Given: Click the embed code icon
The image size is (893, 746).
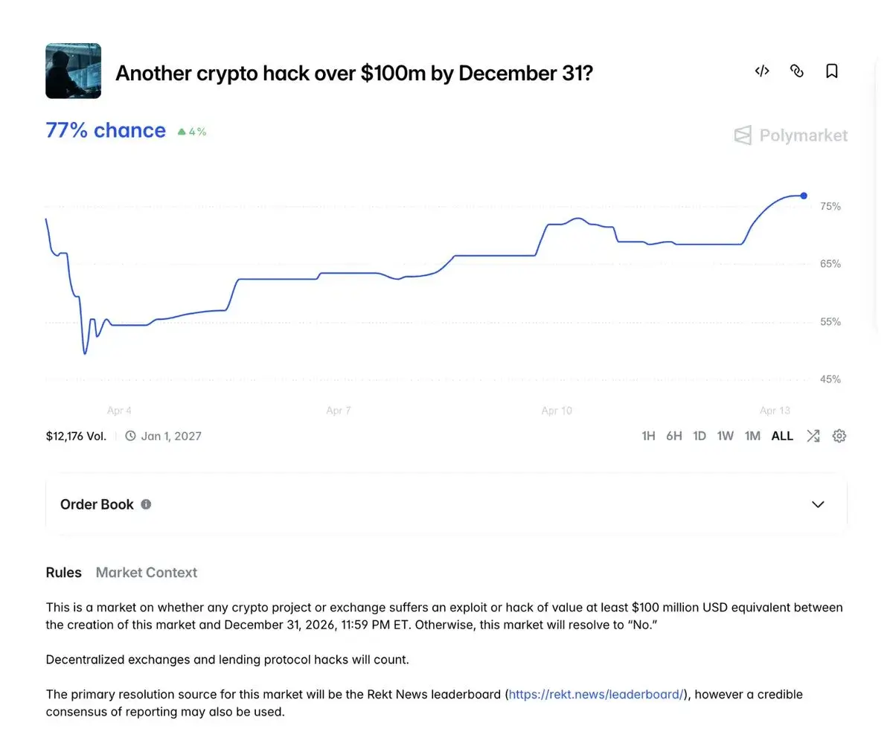Looking at the screenshot, I should (x=761, y=71).
